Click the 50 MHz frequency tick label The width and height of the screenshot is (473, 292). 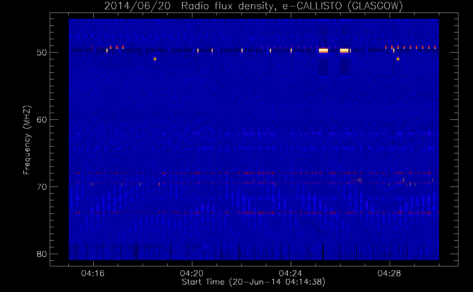click(42, 53)
